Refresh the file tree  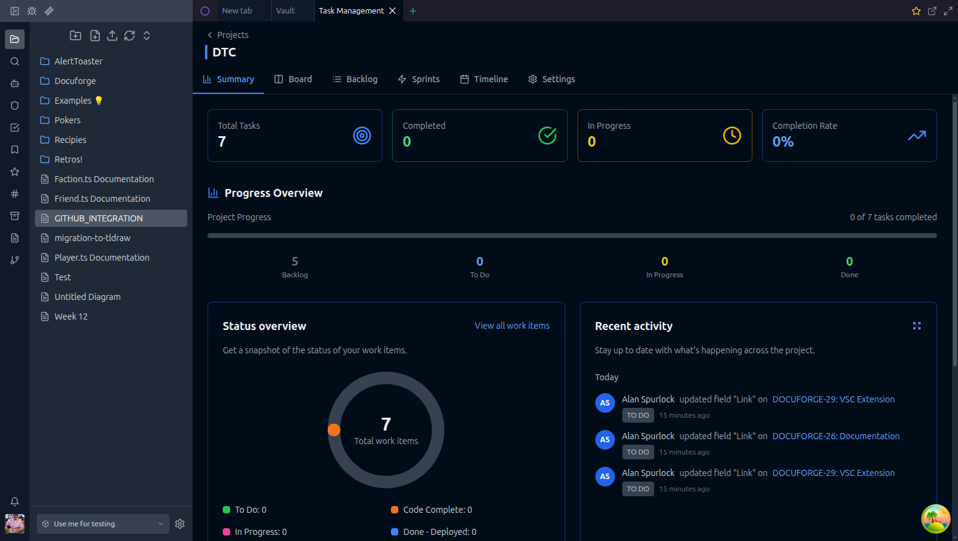click(129, 36)
